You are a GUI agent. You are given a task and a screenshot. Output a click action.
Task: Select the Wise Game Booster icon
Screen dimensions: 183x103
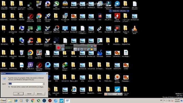click(x=48, y=17)
